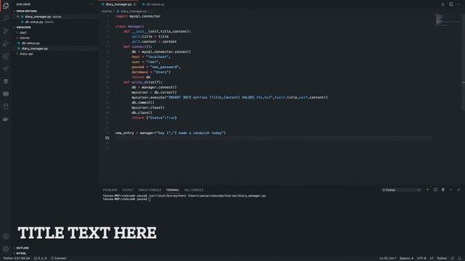Open the Docker whale view in the activity bar

[6, 119]
